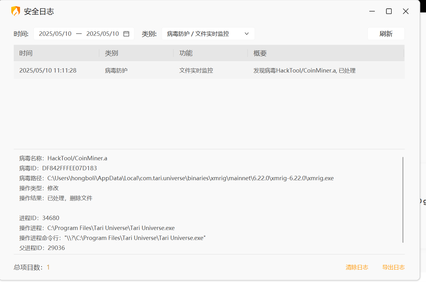Click the 操作进程 Tari Universe.exe line
The image size is (426, 282).
(x=97, y=228)
